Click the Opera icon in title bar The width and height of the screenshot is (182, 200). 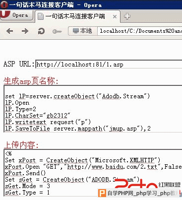(x=4, y=4)
